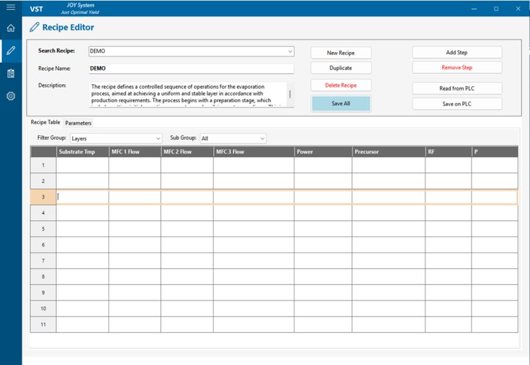Click the MFC 3 Flow column header

click(253, 152)
